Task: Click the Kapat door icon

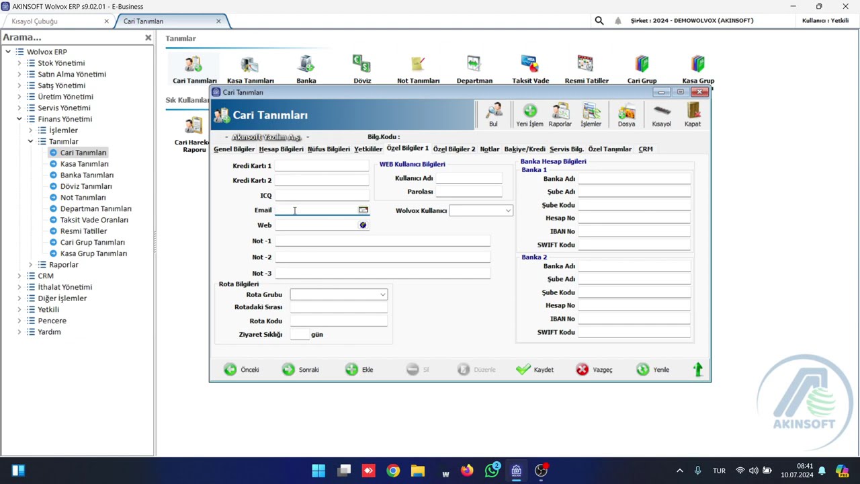Action: click(x=693, y=115)
